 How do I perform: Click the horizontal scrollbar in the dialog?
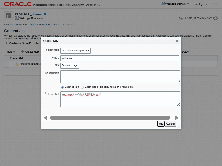[x=110, y=118]
